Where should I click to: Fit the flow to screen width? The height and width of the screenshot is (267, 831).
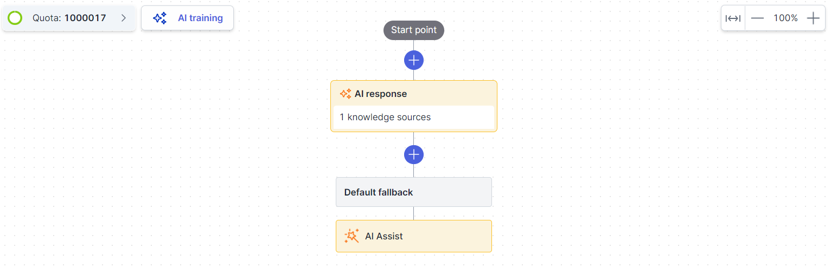click(733, 18)
